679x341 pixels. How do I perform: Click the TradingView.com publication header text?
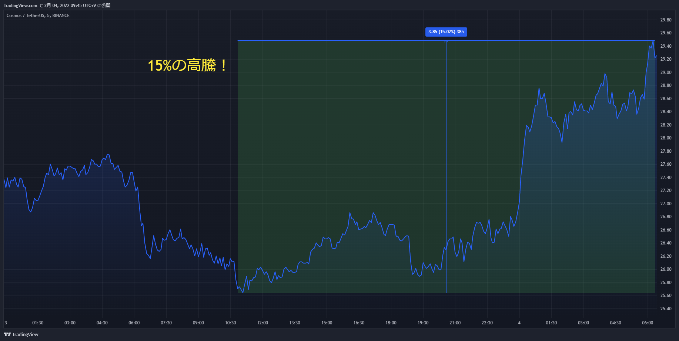tap(57, 6)
